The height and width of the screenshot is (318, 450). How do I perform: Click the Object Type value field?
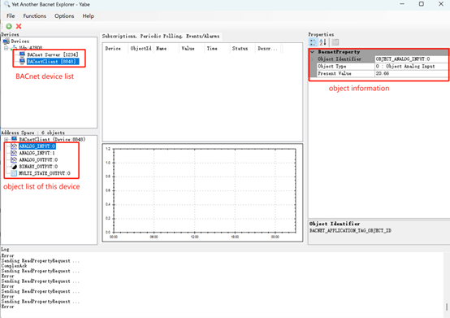411,66
